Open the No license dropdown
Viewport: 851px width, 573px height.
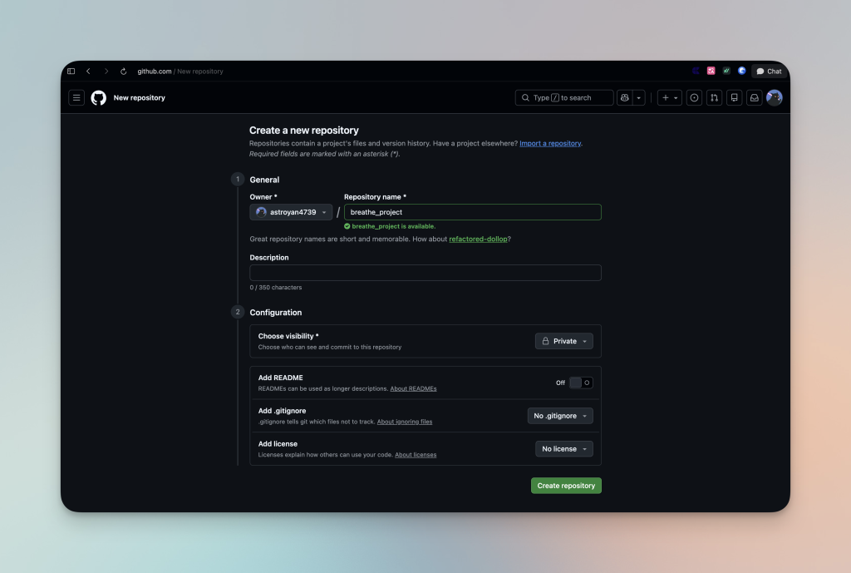pos(564,449)
